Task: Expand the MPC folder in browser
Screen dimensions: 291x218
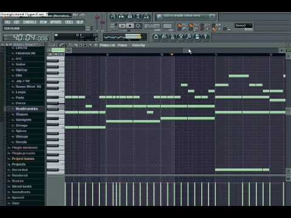Action: tap(19, 59)
